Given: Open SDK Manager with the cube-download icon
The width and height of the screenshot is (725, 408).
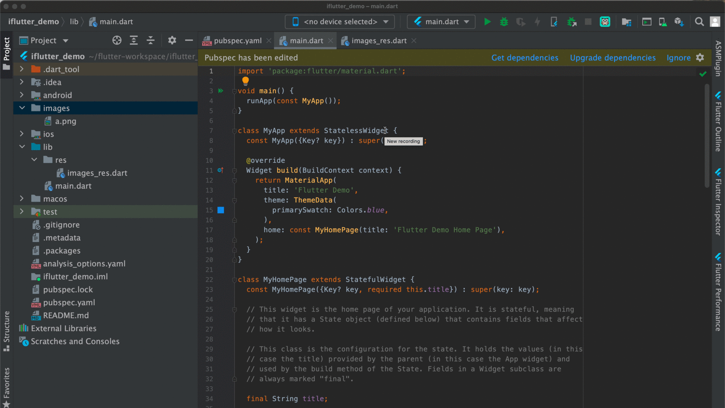Looking at the screenshot, I should click(679, 22).
